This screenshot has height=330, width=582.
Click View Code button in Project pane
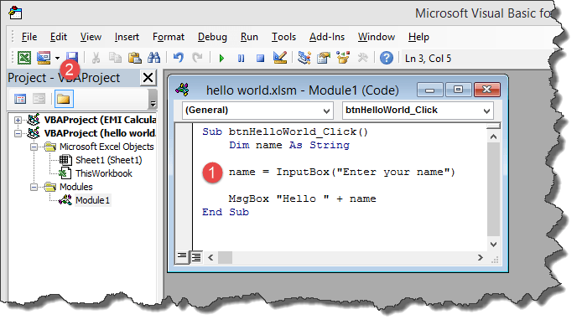(x=20, y=99)
